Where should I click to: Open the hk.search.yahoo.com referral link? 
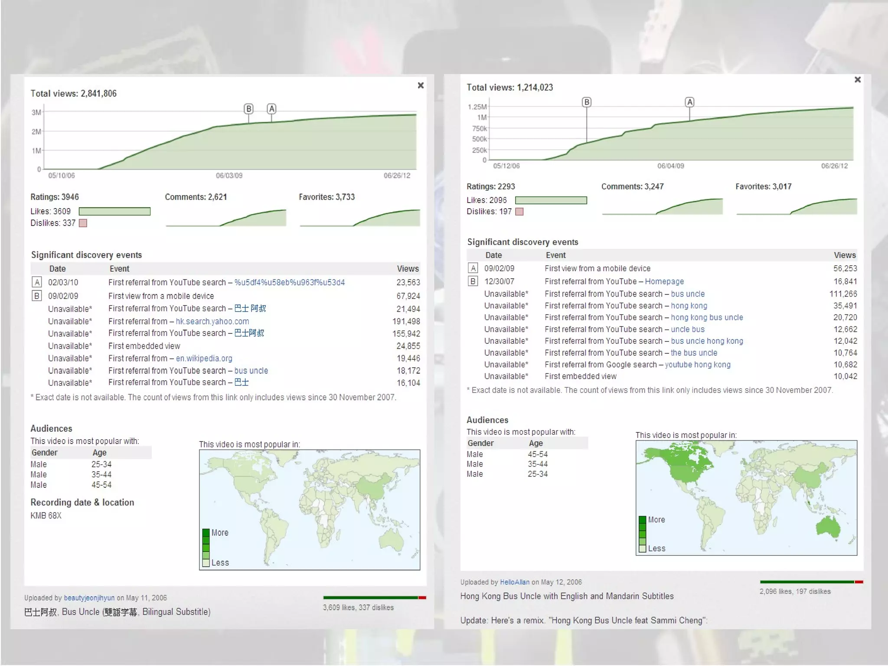click(x=212, y=322)
